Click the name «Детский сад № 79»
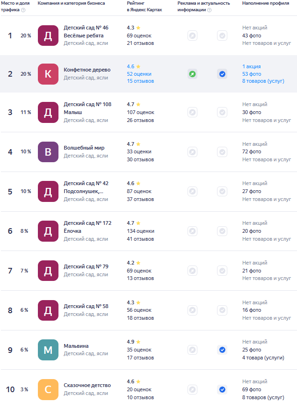Viewport: 297px width, 409px height. [x=86, y=266]
